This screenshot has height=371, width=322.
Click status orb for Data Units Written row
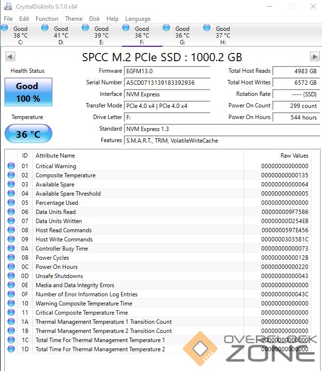[x=11, y=221]
